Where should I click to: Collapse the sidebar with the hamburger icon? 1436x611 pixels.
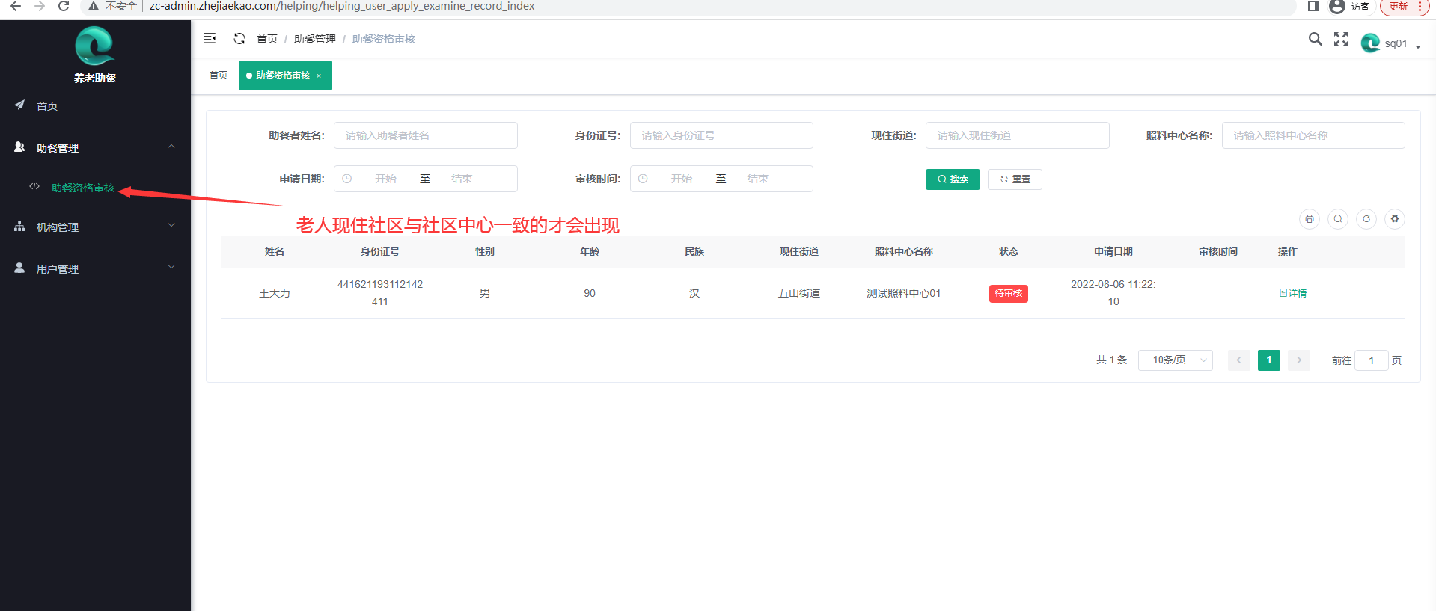[210, 38]
